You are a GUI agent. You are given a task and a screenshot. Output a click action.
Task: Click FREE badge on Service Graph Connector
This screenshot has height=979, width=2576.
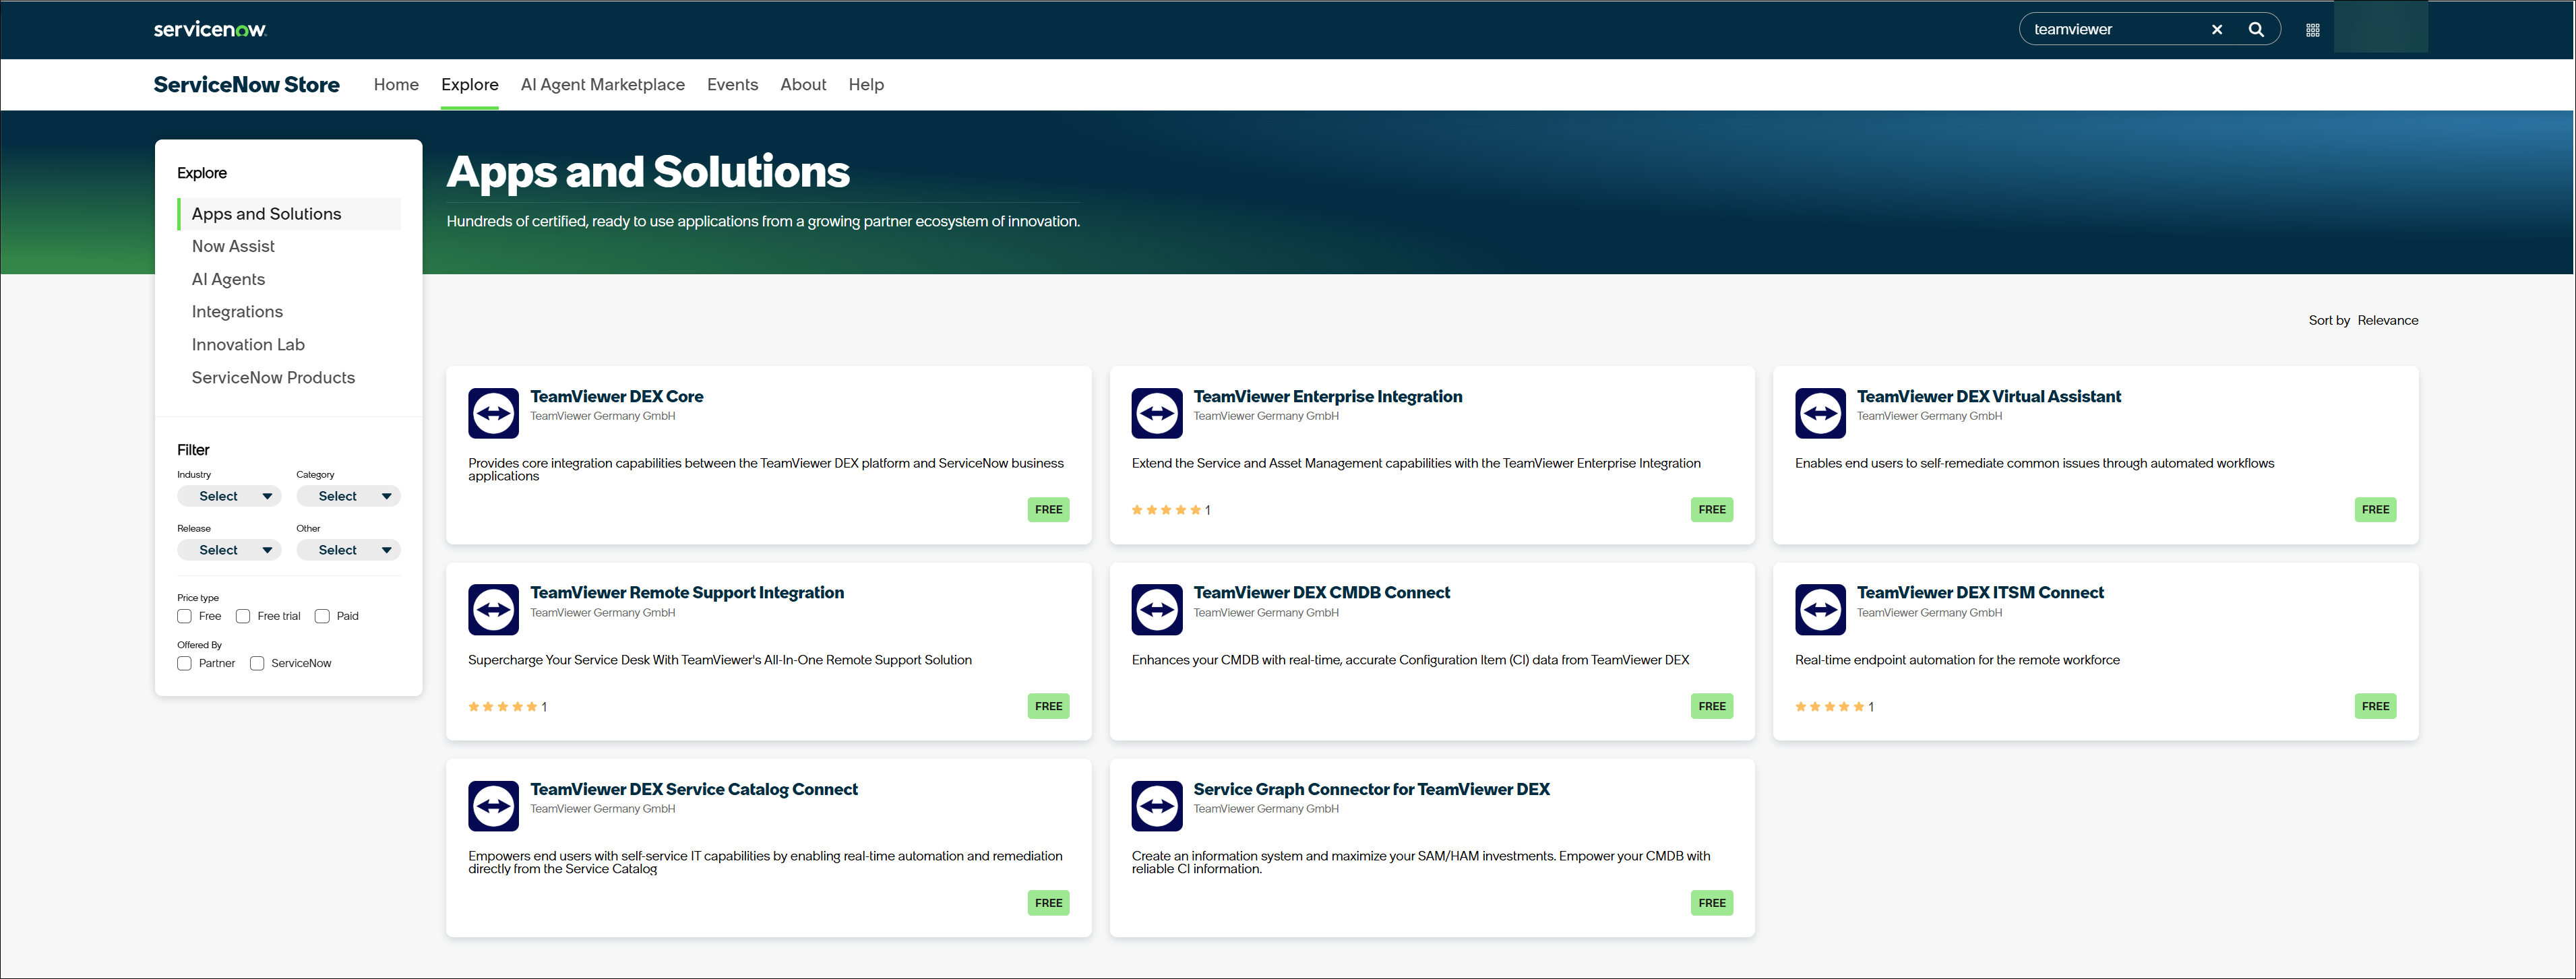click(1712, 903)
